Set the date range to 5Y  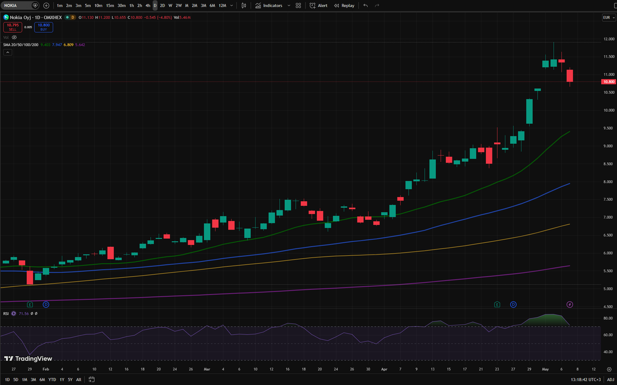(70, 379)
